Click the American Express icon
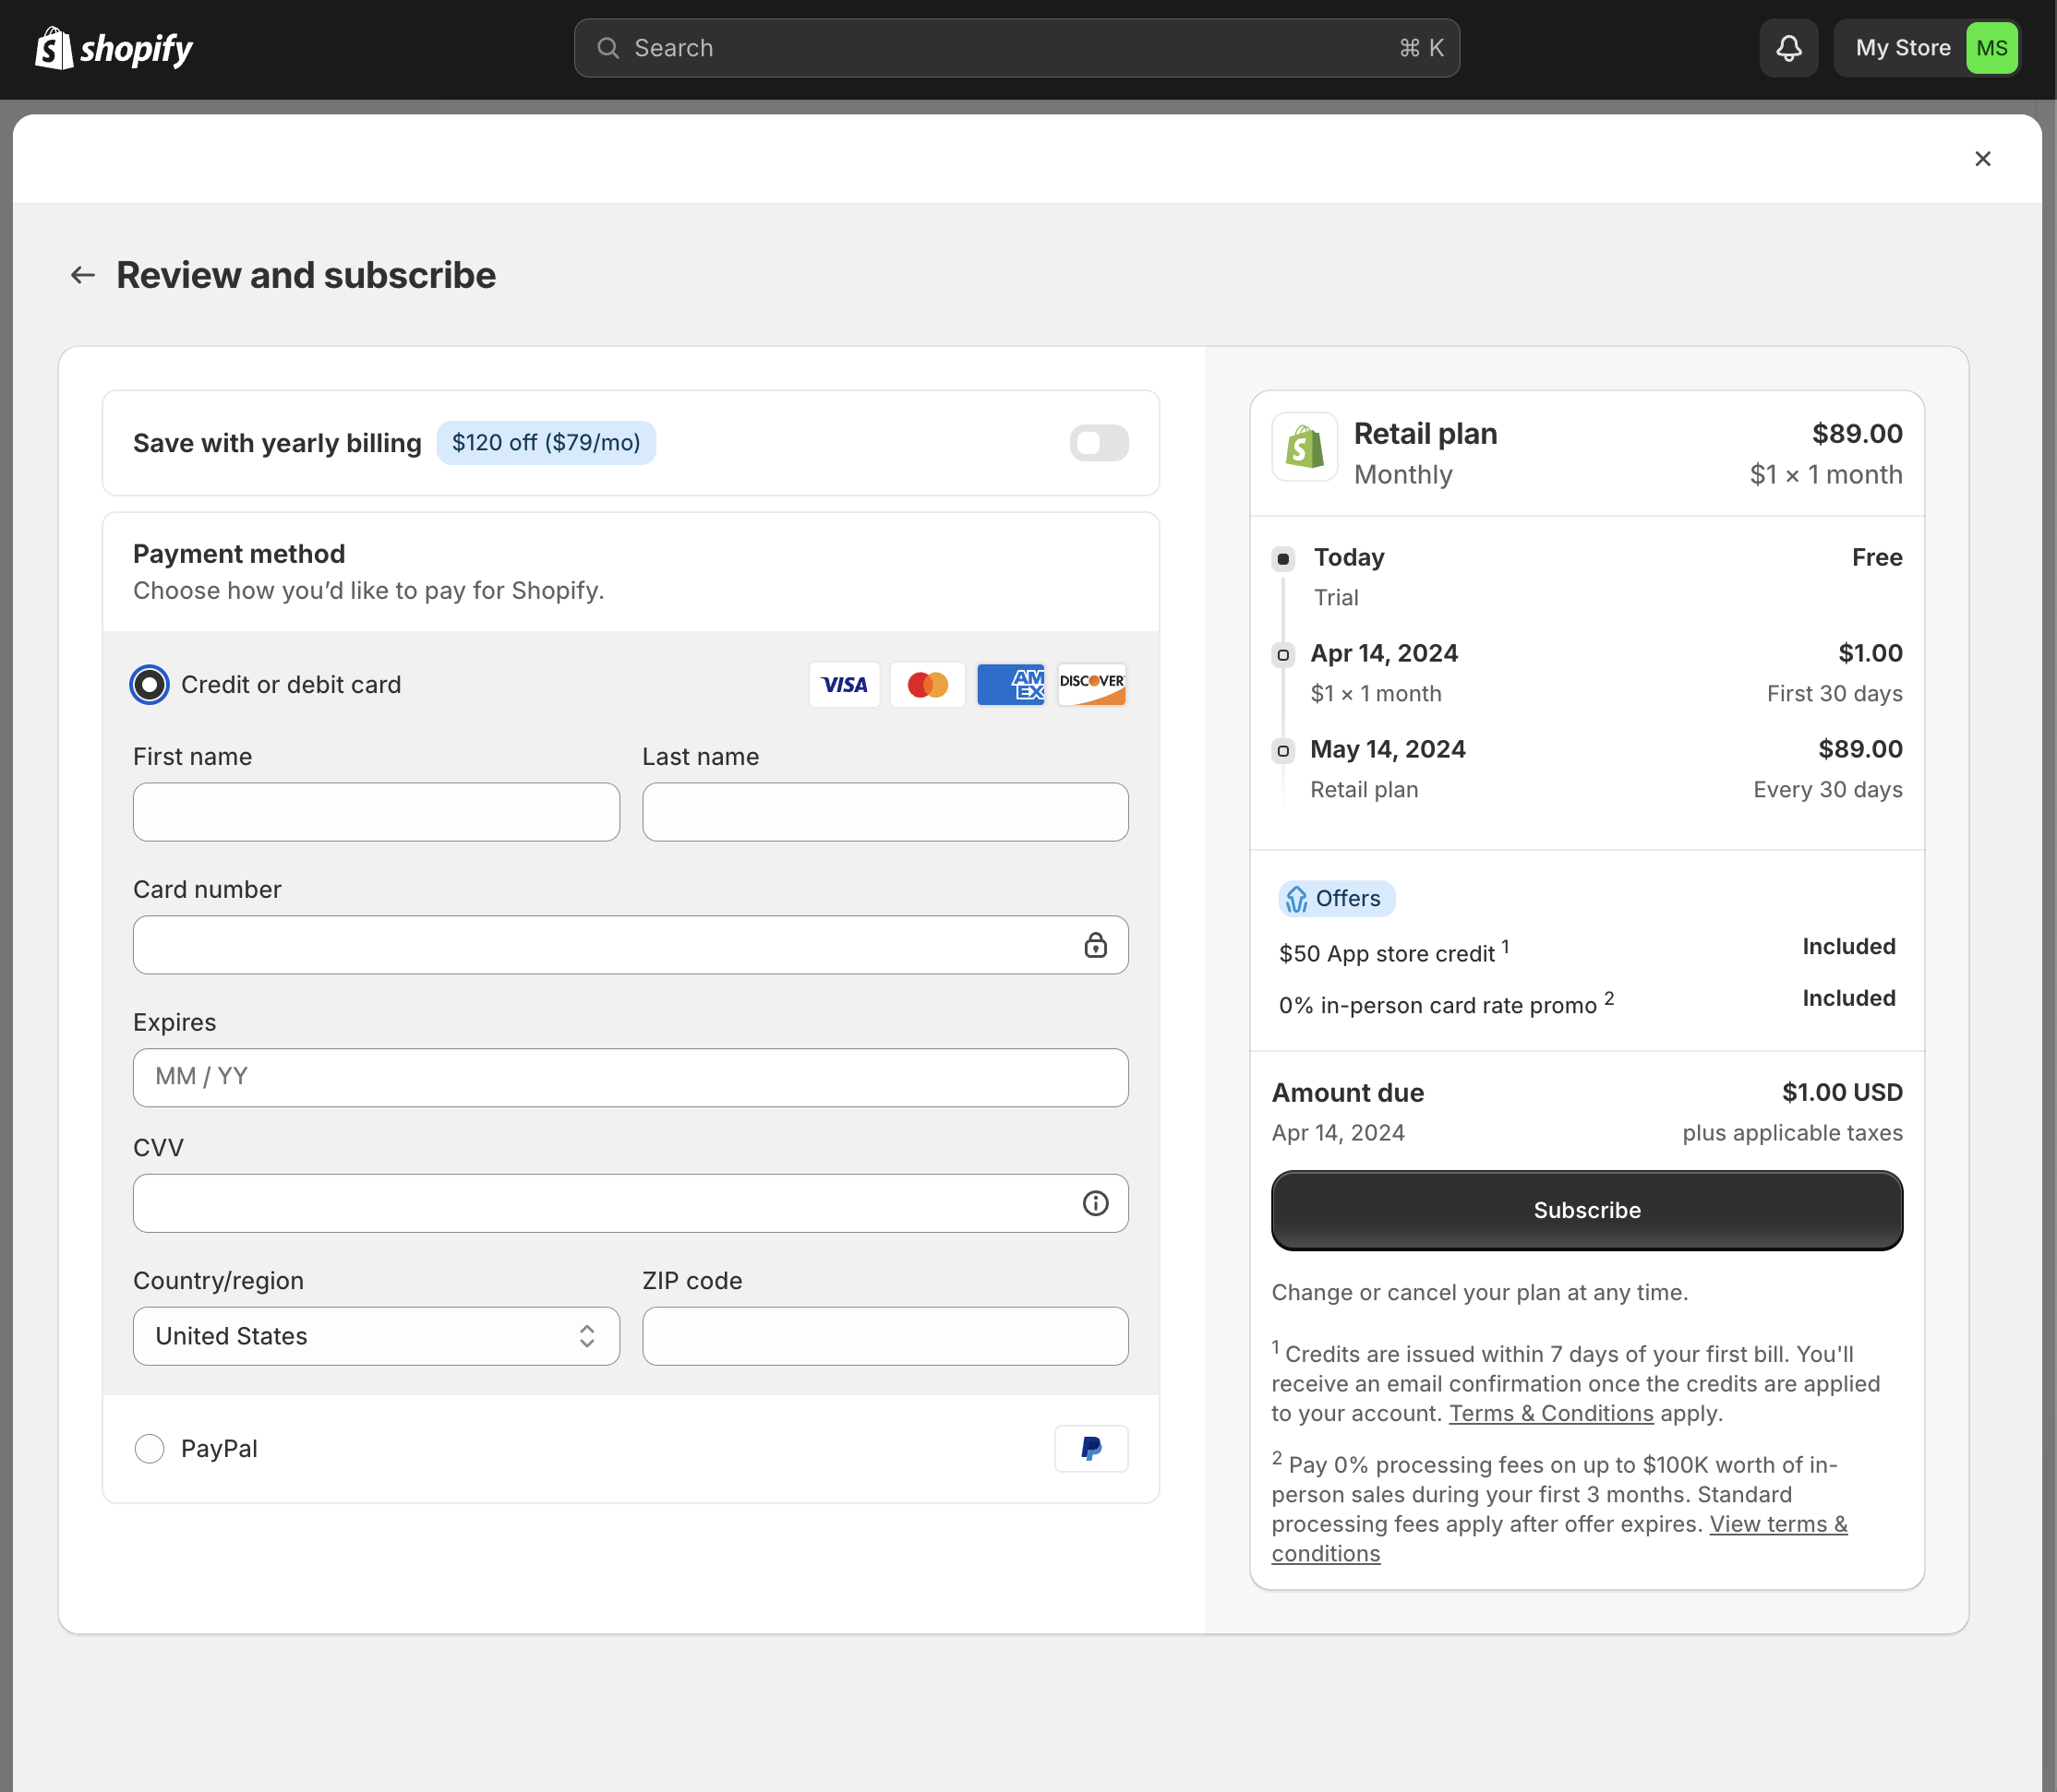This screenshot has width=2057, height=1792. [1009, 684]
